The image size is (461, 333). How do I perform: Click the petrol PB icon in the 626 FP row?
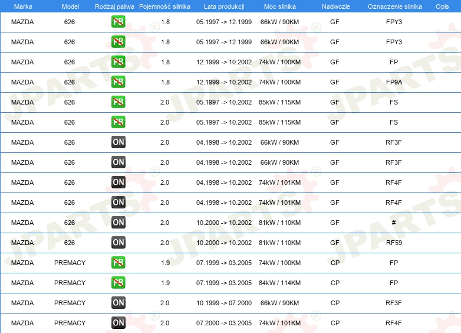tap(118, 62)
